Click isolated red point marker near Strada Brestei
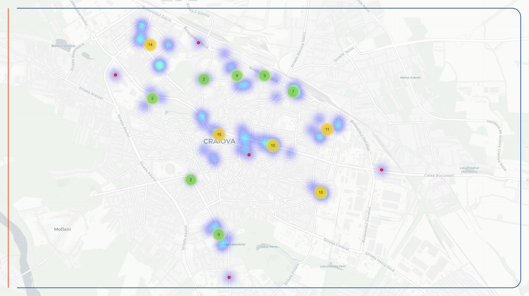Image resolution: width=529 pixels, height=296 pixels. tap(115, 75)
